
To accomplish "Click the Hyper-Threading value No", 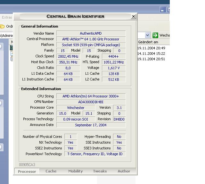I will coord(119,137).
